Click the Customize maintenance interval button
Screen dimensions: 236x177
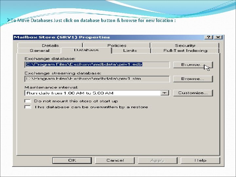(193, 93)
